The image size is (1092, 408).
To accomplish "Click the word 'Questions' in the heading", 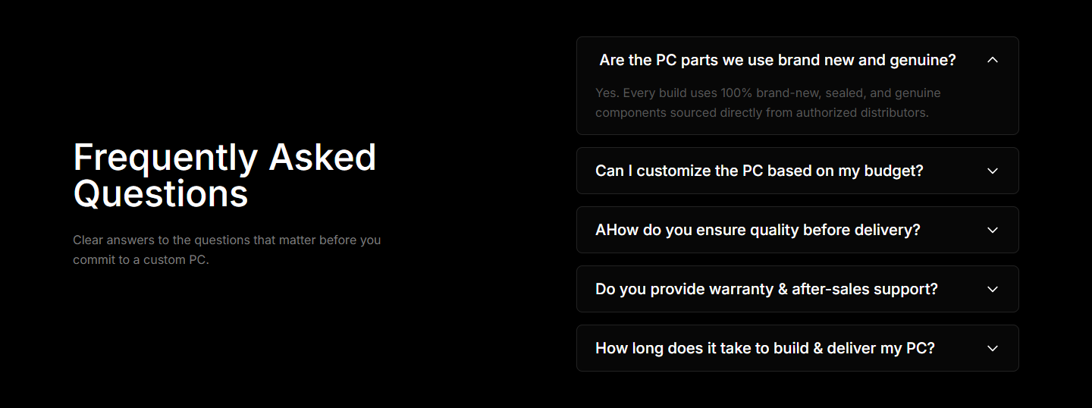I will point(161,193).
